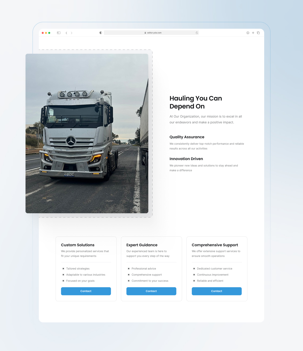This screenshot has height=351, width=303.
Task: Click Contact under Expert Guidance
Action: [151, 291]
